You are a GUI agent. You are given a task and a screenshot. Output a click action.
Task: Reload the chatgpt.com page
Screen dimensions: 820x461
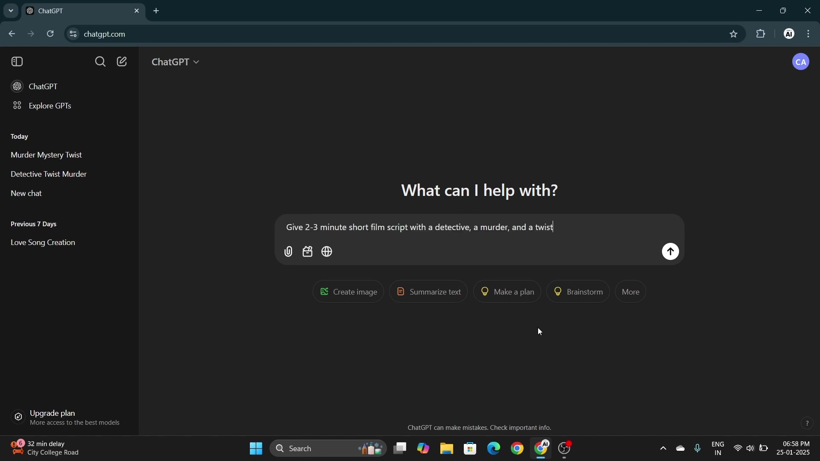pyautogui.click(x=51, y=34)
